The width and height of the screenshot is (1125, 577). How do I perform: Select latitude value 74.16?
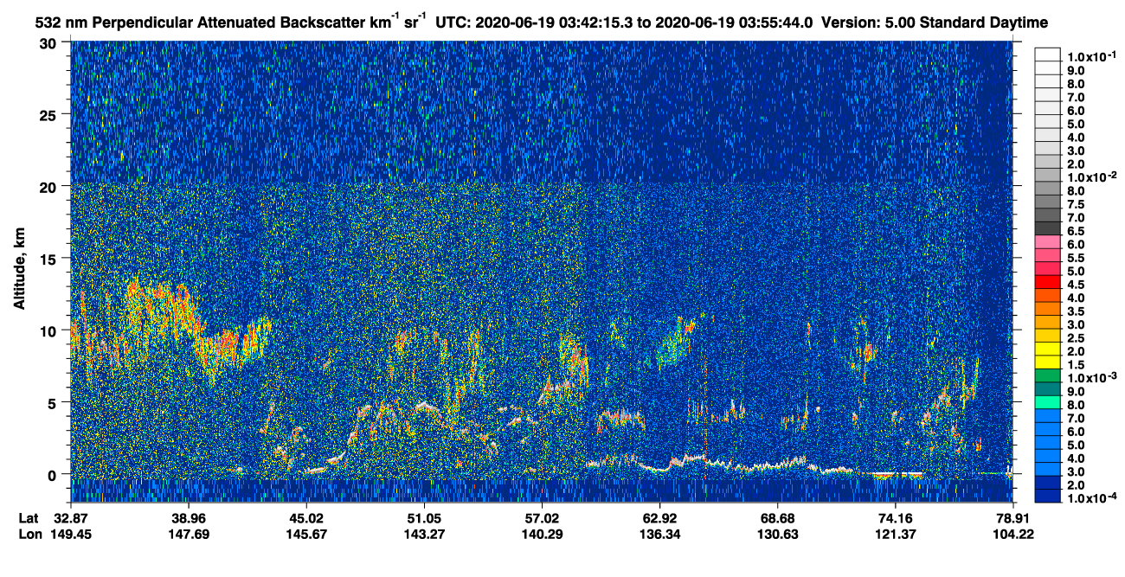895,518
